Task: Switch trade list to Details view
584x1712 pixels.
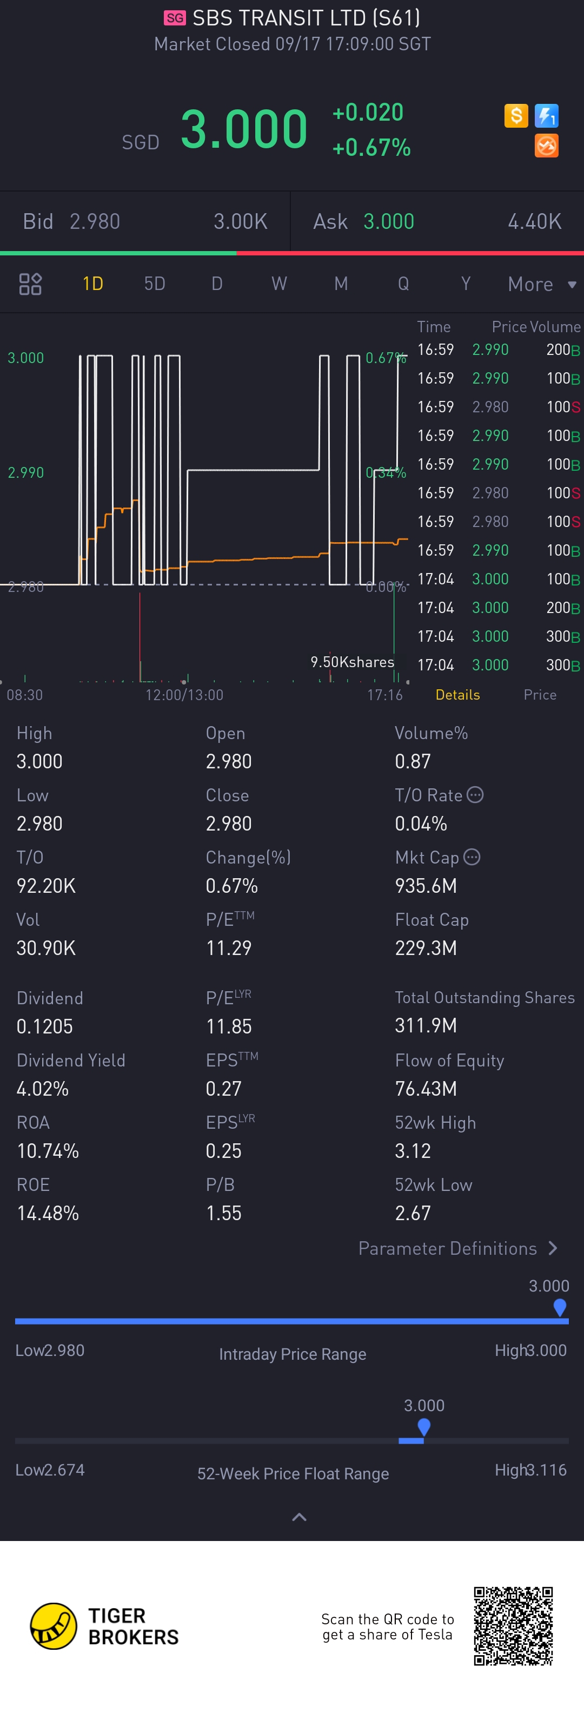Action: coord(457,695)
